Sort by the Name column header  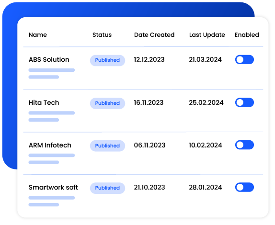coord(38,34)
